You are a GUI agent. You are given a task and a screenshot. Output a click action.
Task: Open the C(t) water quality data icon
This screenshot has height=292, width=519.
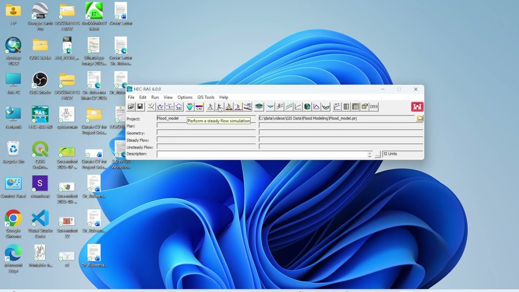pos(199,107)
